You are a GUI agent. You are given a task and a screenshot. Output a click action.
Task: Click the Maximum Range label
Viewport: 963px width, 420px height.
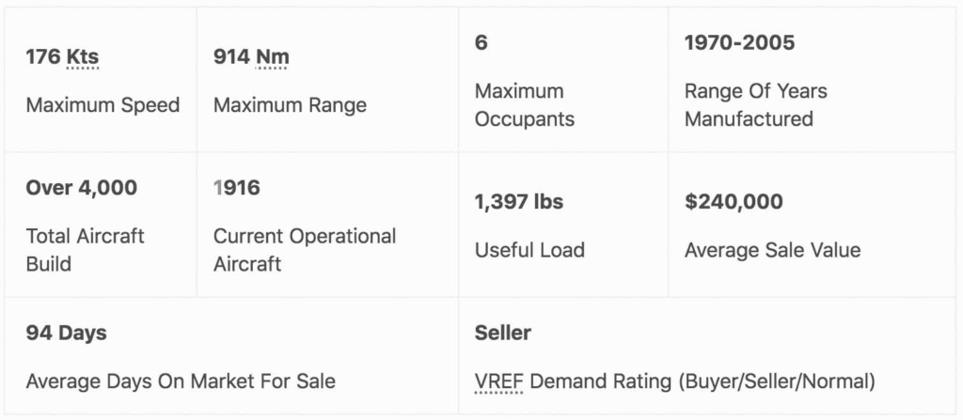(x=290, y=105)
